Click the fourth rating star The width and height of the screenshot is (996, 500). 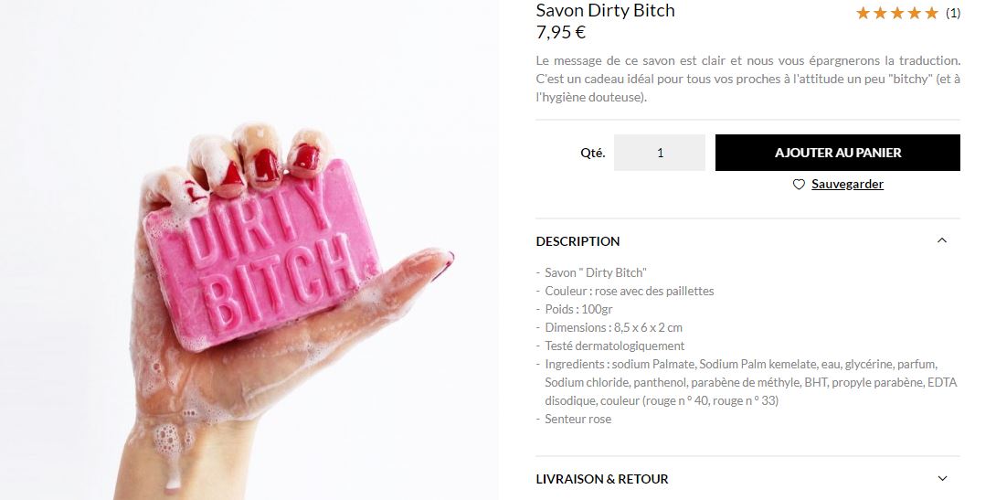click(x=914, y=13)
